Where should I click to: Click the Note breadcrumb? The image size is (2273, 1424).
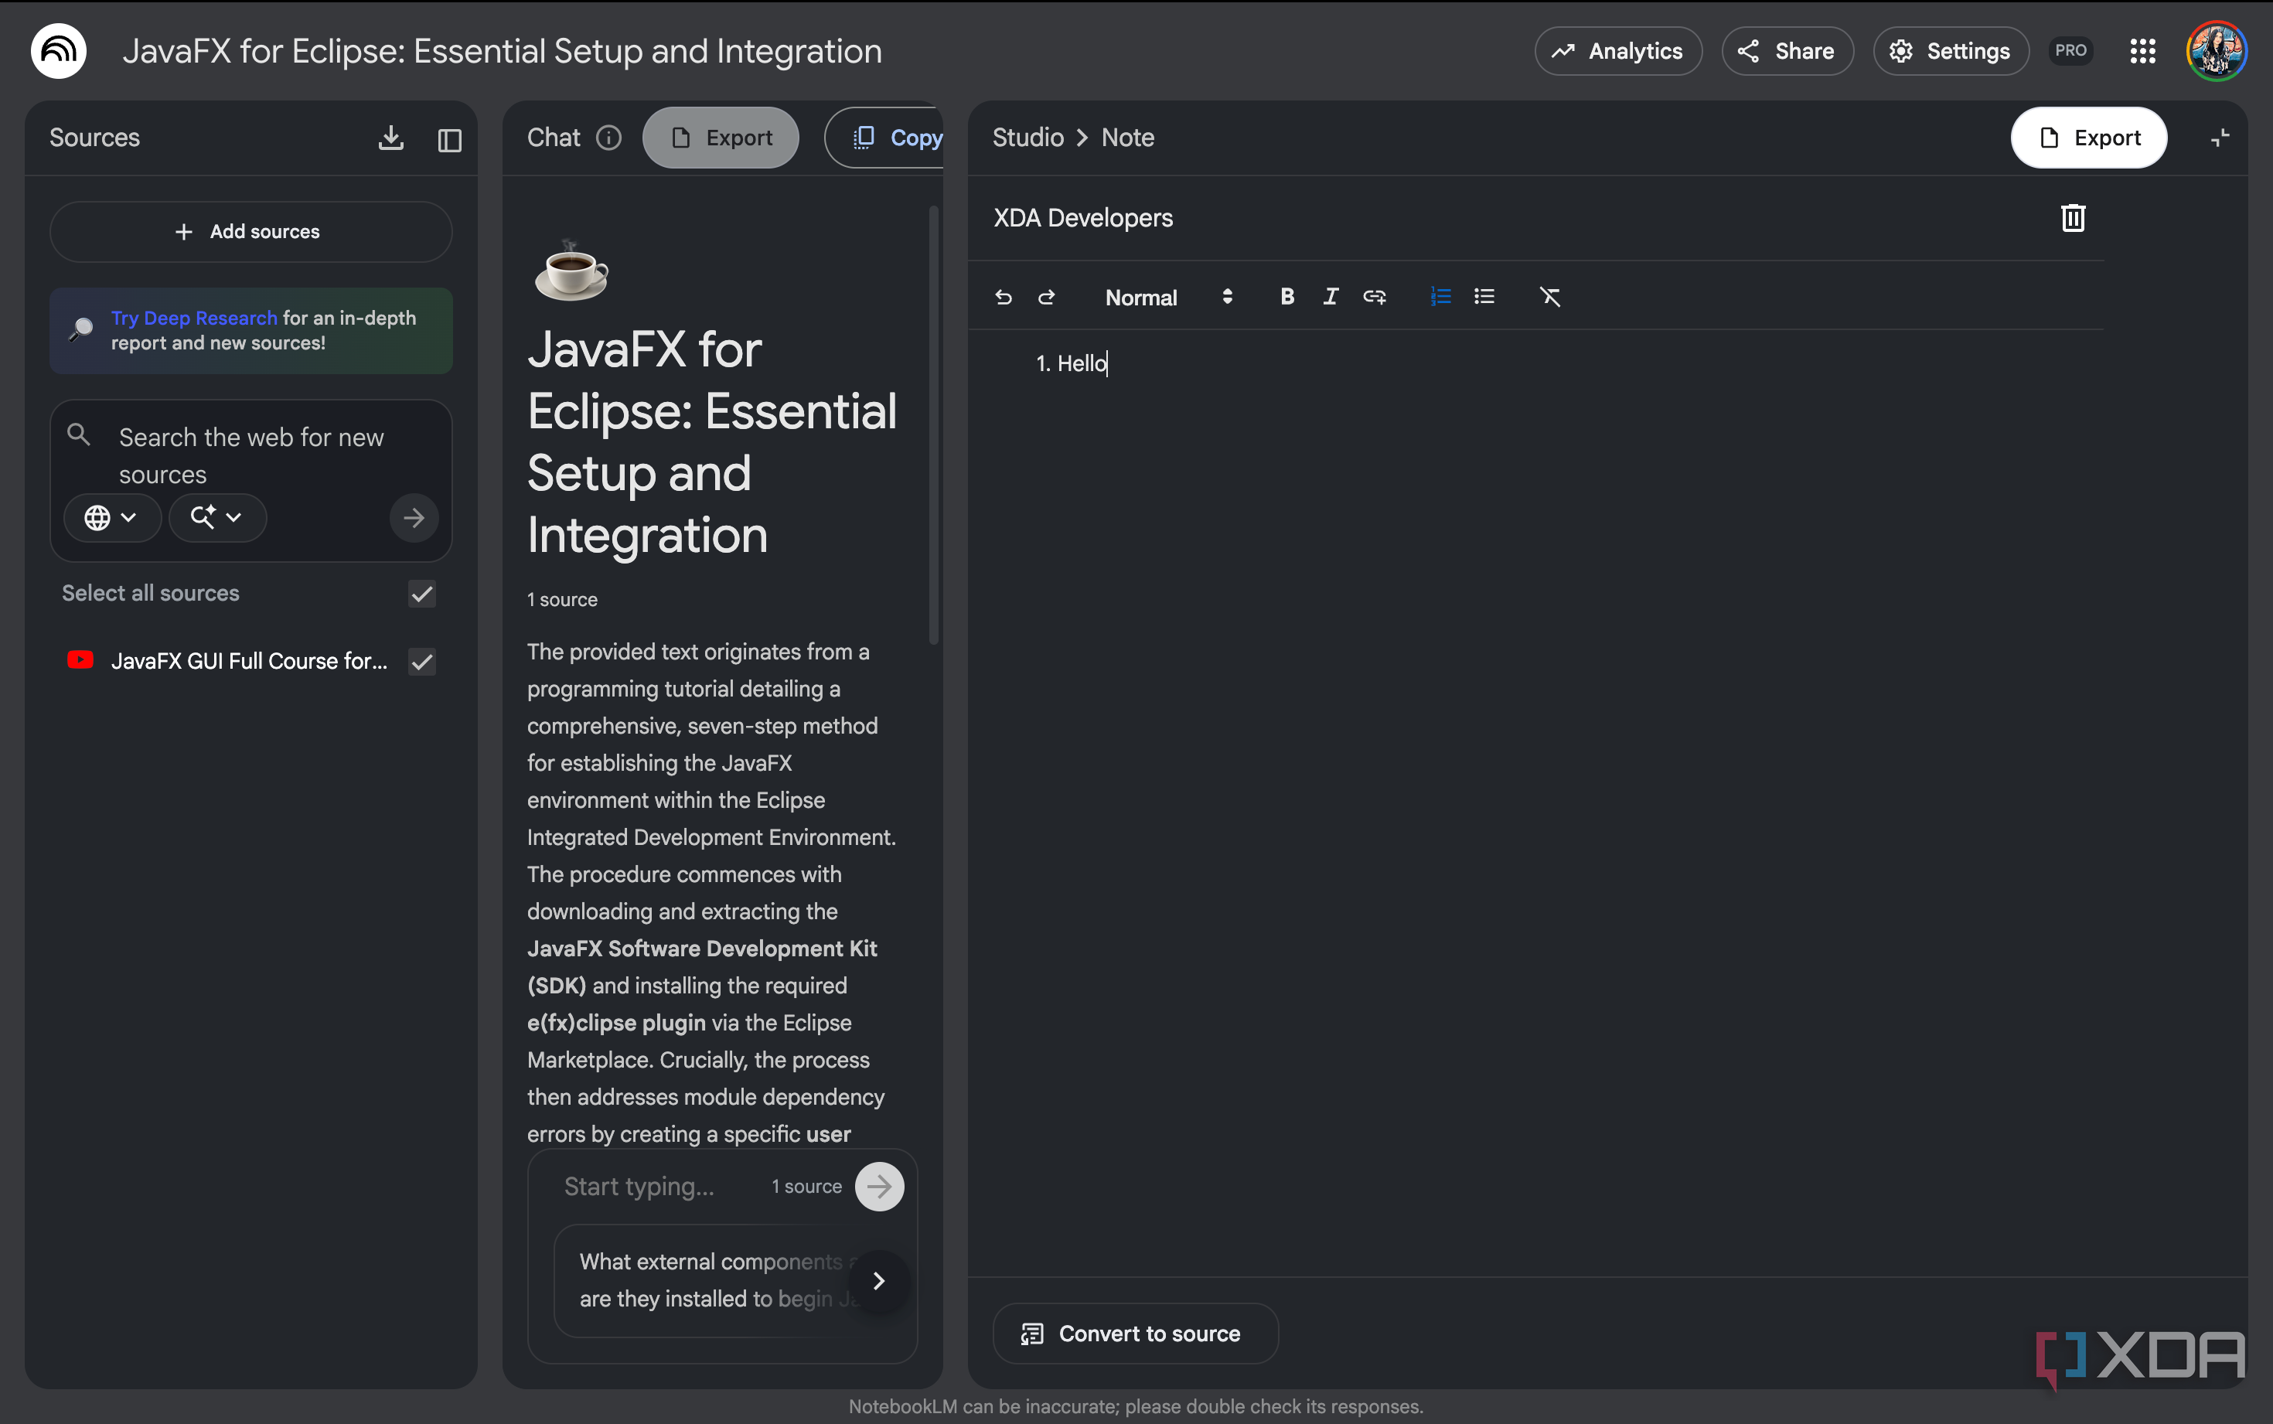coord(1128,138)
